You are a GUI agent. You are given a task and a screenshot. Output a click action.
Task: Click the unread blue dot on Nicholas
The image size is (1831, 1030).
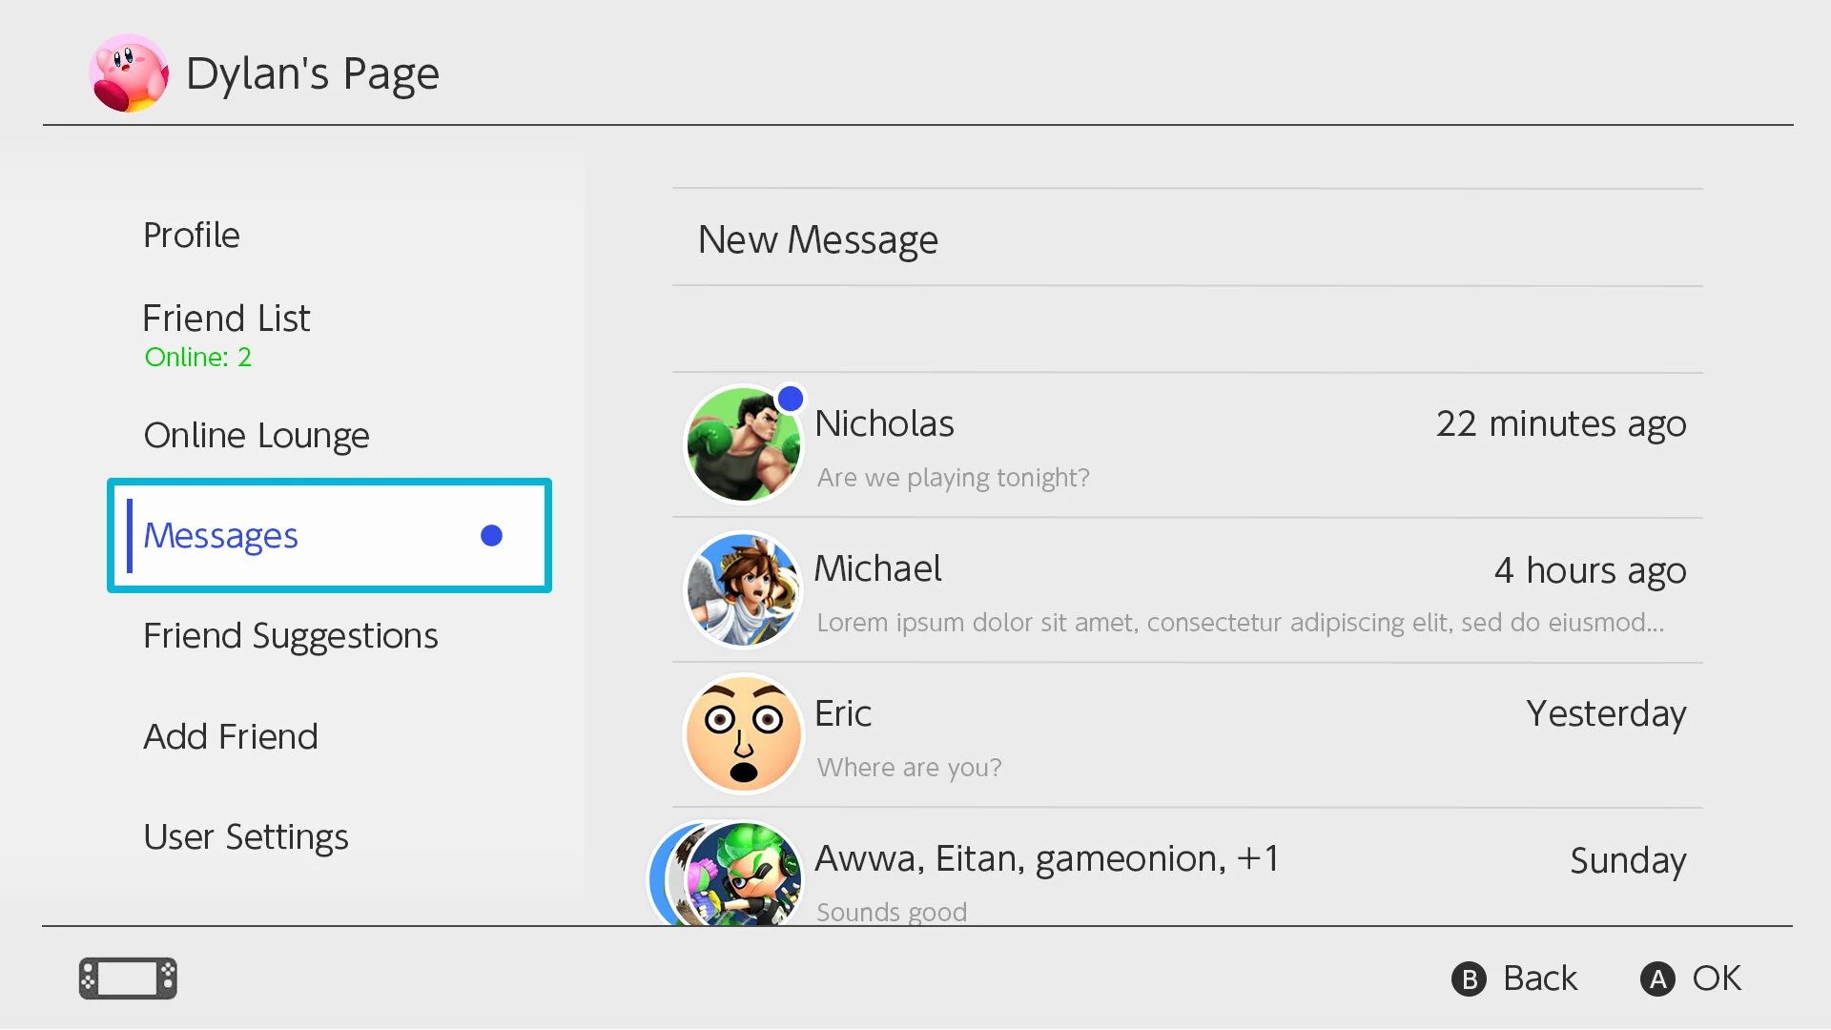pos(791,399)
